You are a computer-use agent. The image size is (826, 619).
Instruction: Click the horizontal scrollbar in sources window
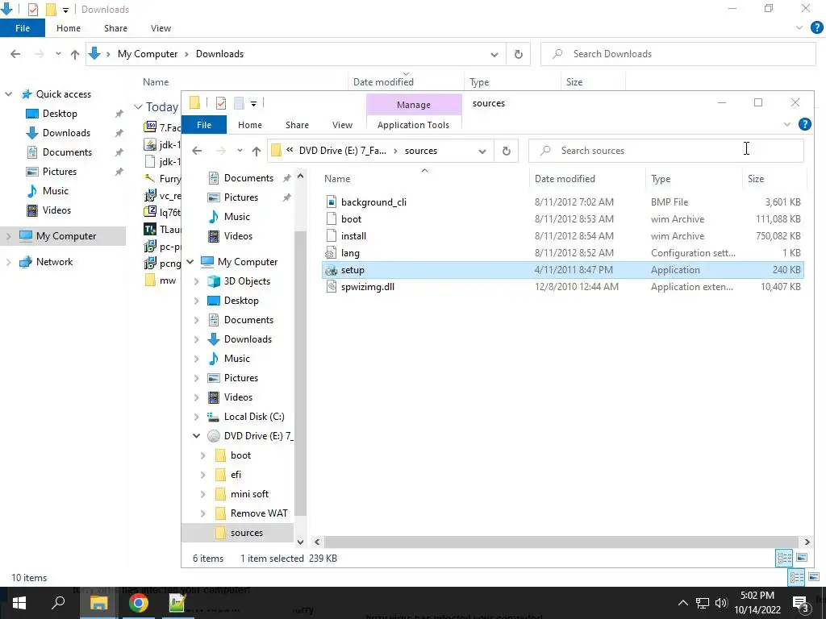(x=561, y=542)
